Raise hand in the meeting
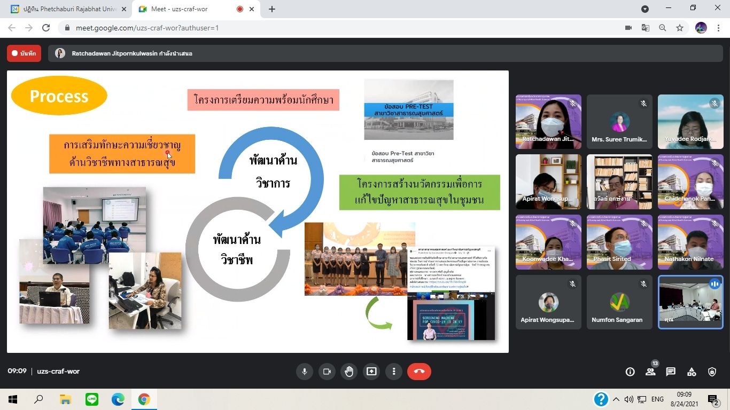The height and width of the screenshot is (410, 730). [x=349, y=372]
